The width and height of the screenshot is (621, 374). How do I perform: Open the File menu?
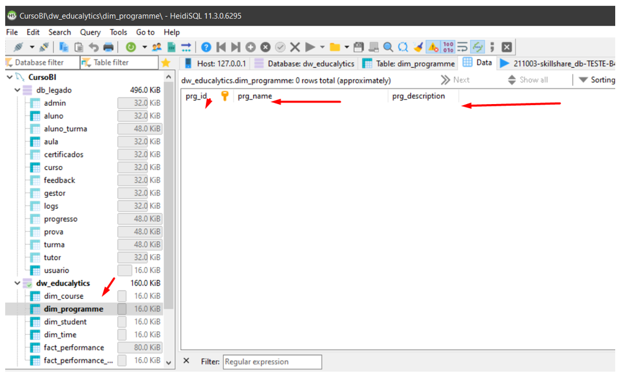click(12, 32)
